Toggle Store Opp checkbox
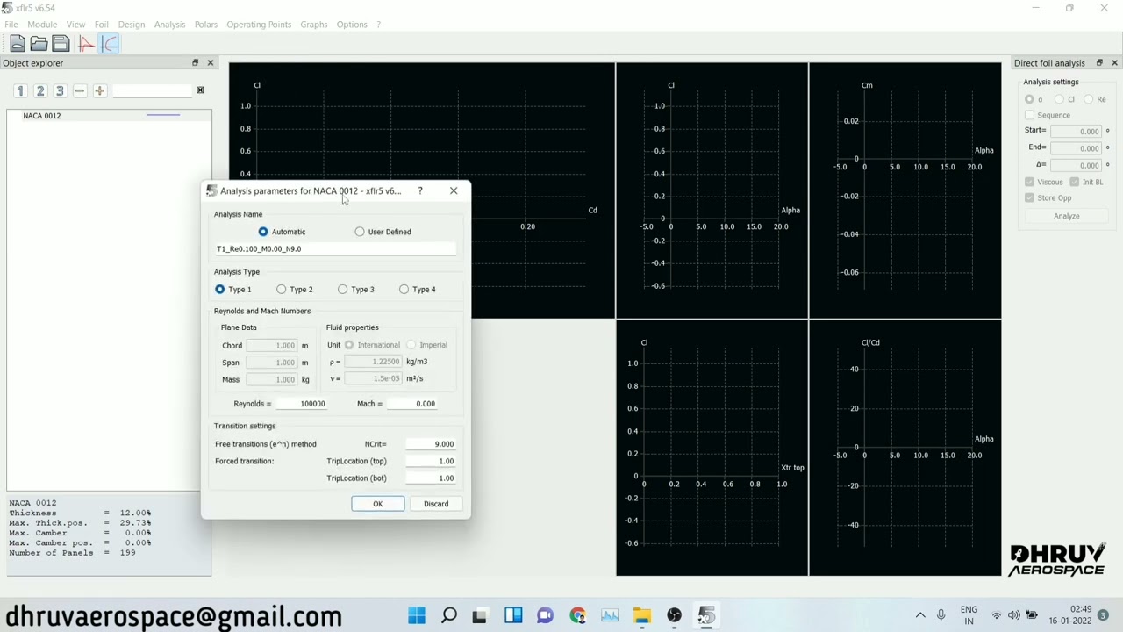This screenshot has width=1123, height=632. (1048, 197)
